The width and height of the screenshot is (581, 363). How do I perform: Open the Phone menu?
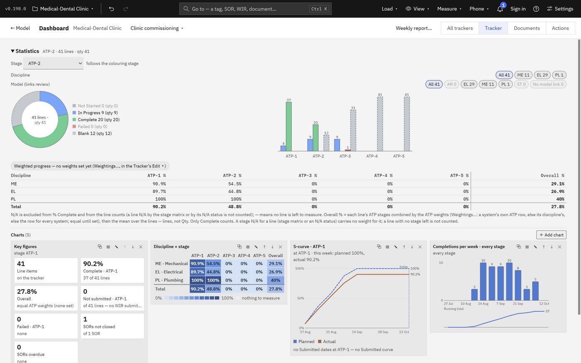(479, 9)
